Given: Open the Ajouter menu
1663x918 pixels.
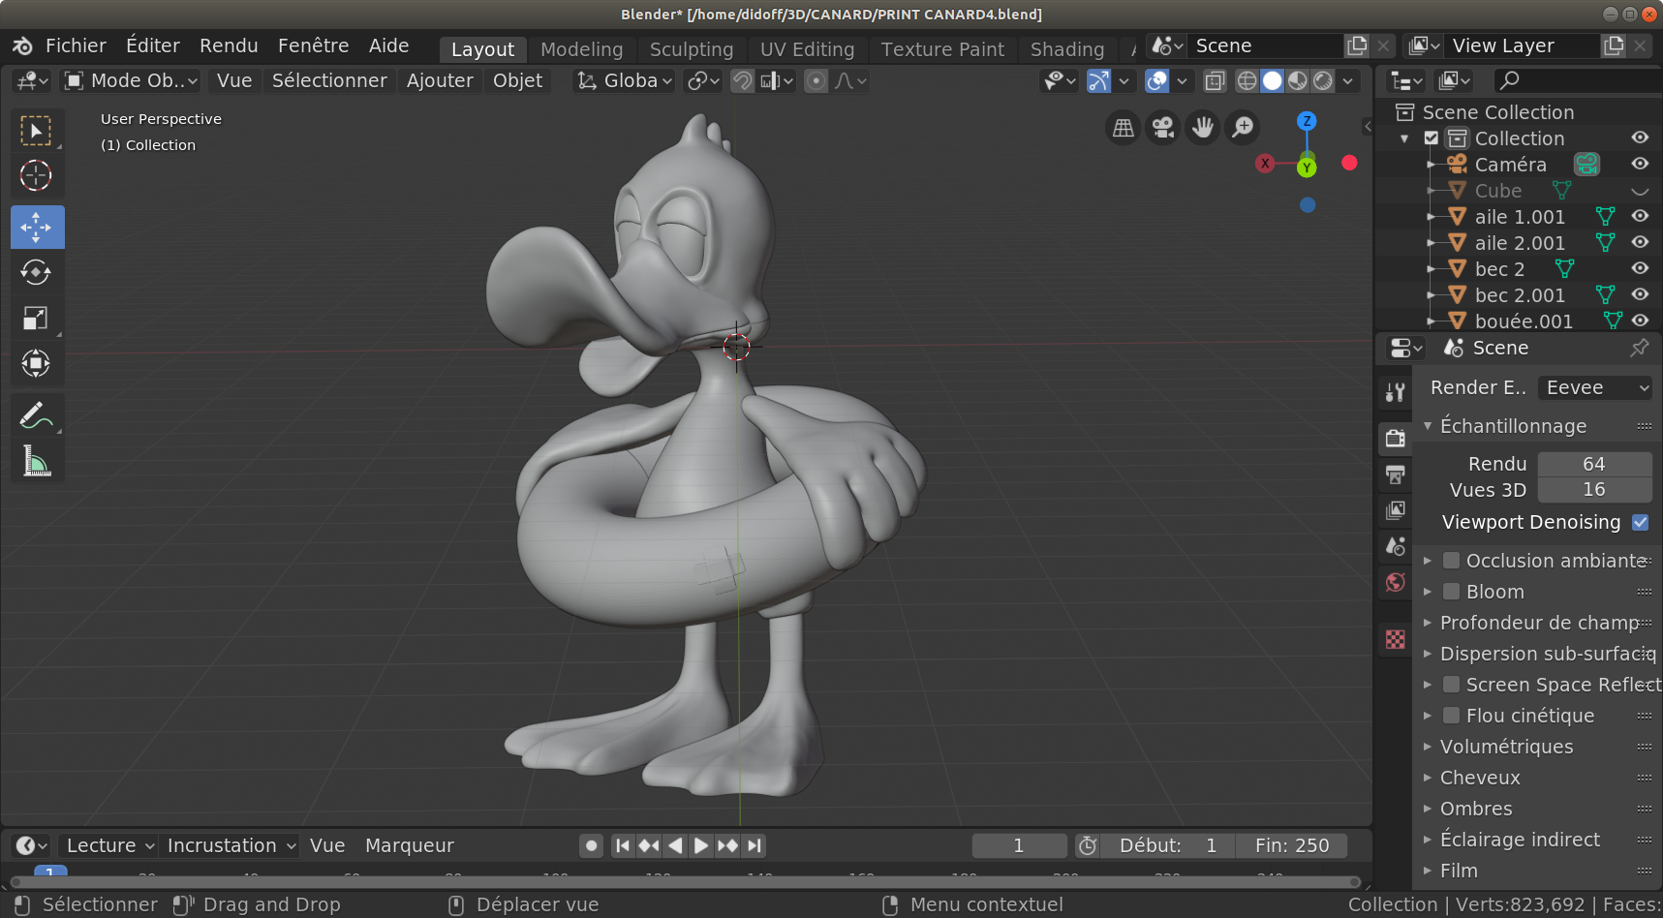Looking at the screenshot, I should 439,81.
